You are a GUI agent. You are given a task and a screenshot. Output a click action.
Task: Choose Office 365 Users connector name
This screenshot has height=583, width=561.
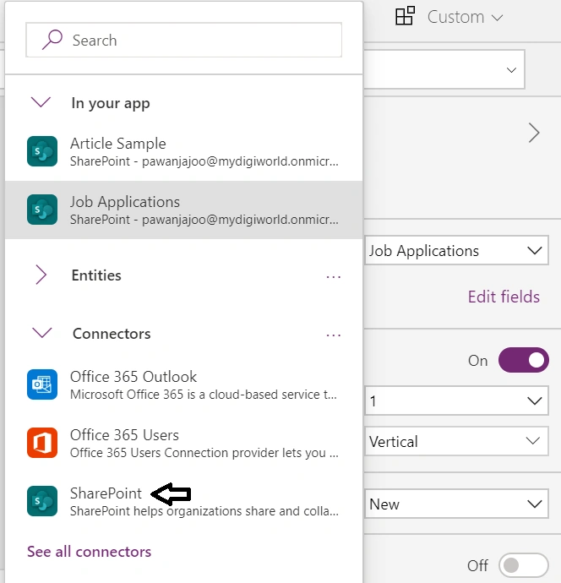coord(124,435)
